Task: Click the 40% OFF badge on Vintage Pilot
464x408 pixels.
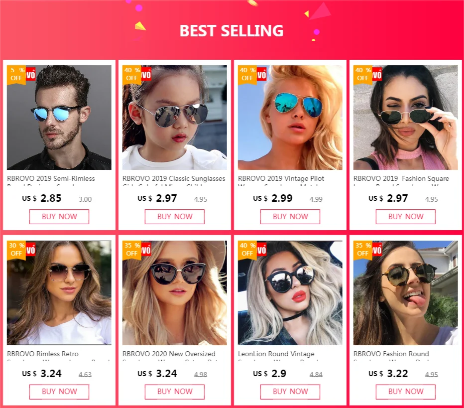Action: (x=247, y=75)
